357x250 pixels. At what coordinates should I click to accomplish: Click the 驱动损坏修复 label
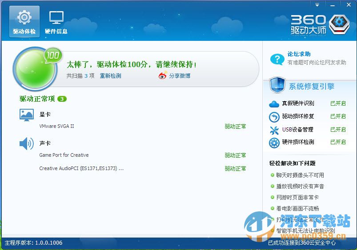[298, 116]
